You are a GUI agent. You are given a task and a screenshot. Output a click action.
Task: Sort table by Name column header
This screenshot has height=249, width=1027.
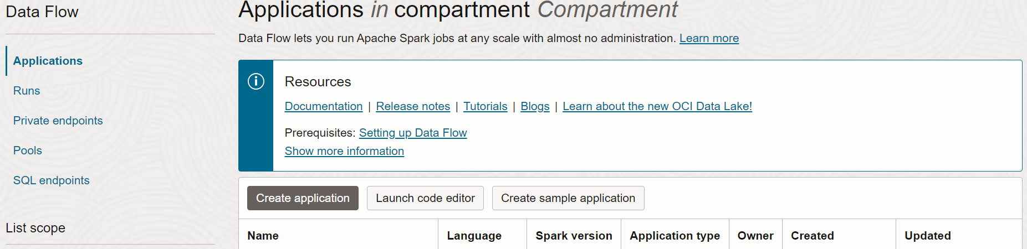coord(263,236)
